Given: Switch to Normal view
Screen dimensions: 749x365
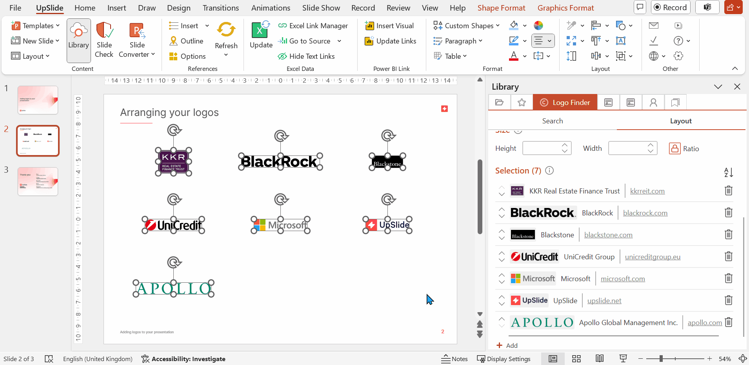Looking at the screenshot, I should pyautogui.click(x=553, y=359).
